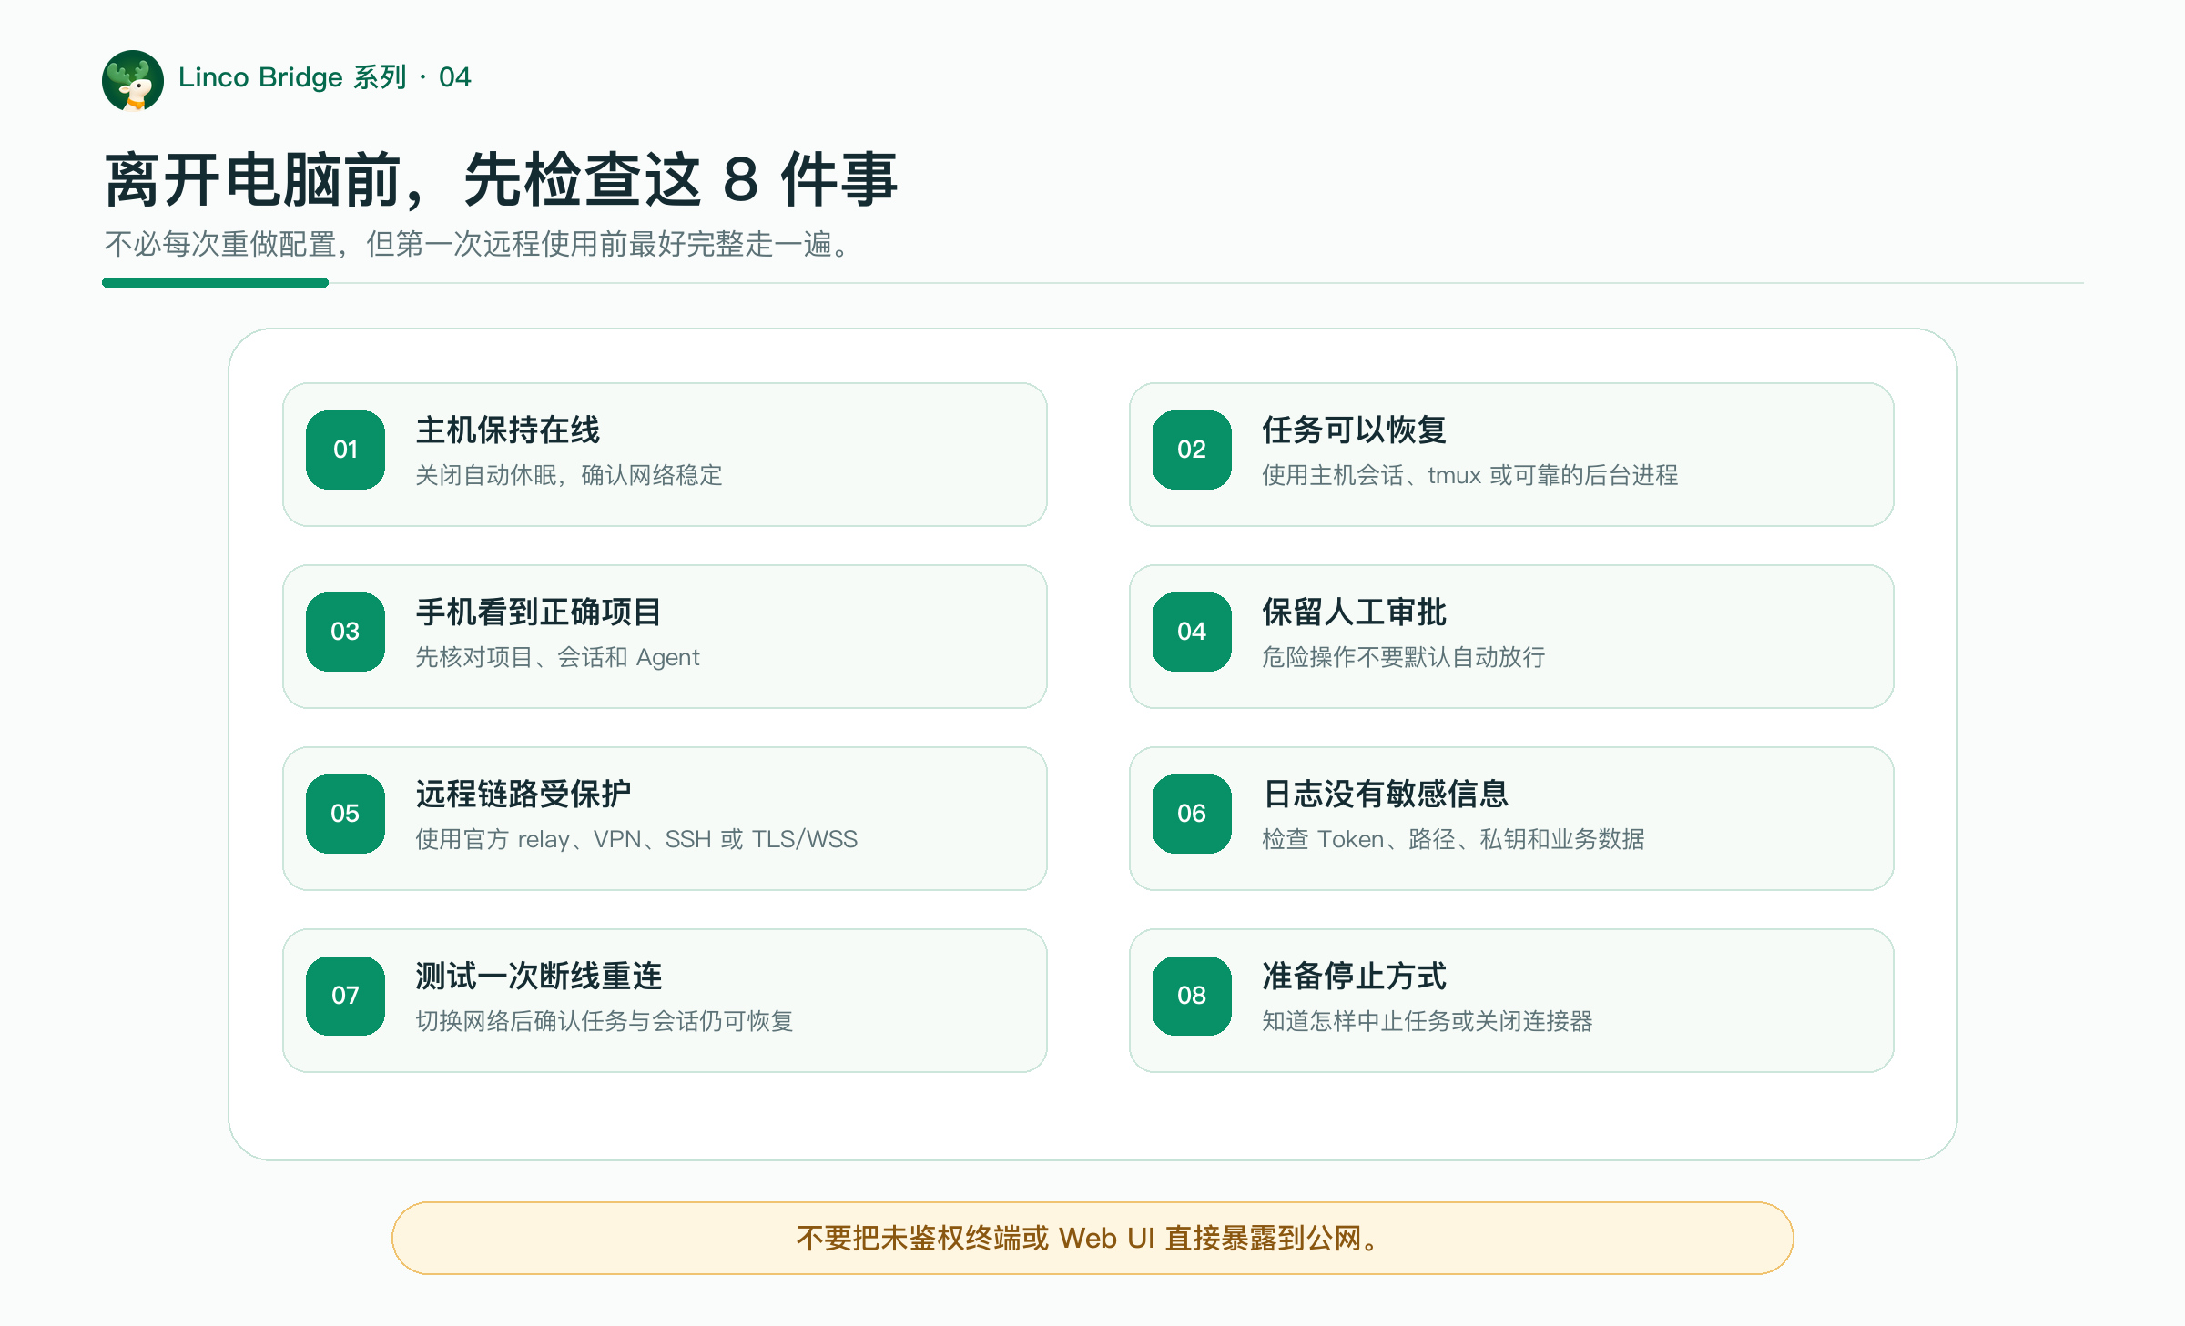Click the 01 number badge

click(x=345, y=450)
